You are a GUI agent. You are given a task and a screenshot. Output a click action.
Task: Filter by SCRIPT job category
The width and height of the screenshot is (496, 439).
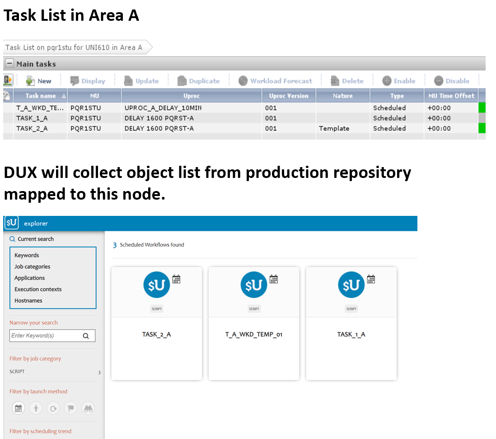point(17,372)
